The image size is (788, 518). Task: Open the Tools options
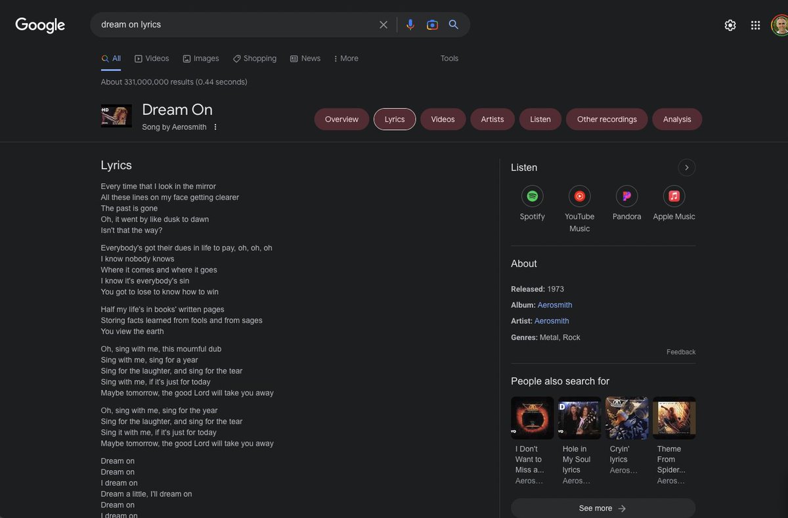(449, 58)
